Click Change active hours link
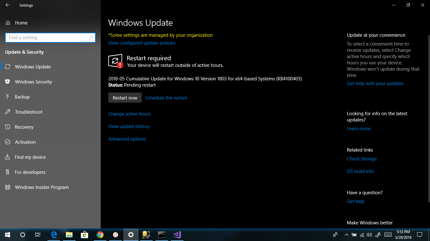The width and height of the screenshot is (430, 241). (129, 114)
